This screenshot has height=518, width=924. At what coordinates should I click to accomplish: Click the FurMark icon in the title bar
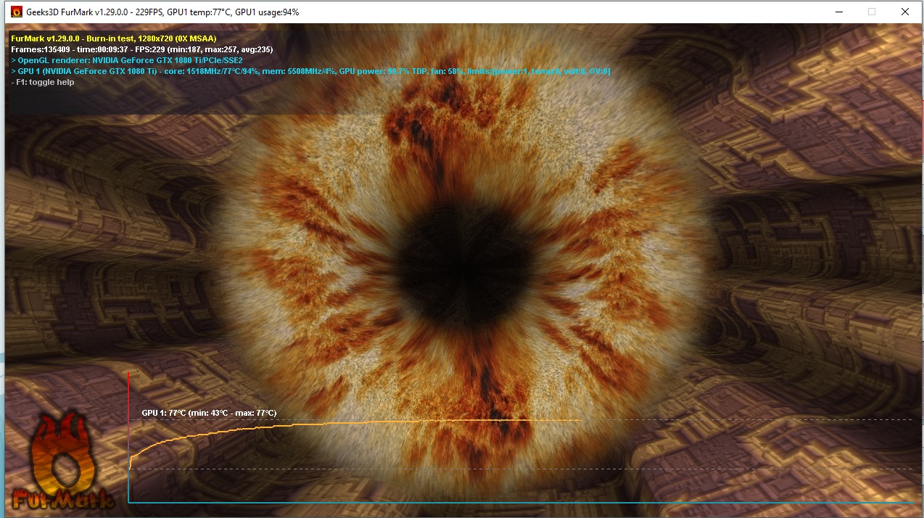[x=16, y=12]
